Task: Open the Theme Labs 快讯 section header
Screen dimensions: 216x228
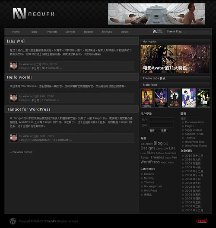Action: pos(175,78)
